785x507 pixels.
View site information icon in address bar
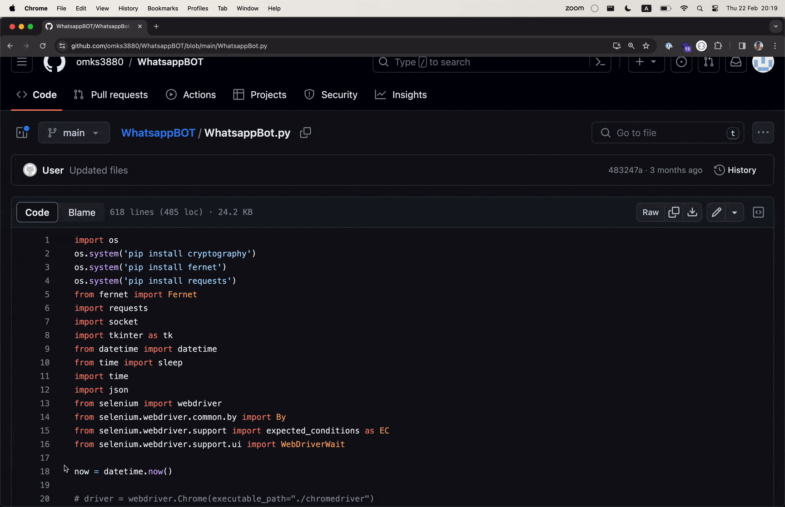pos(62,46)
